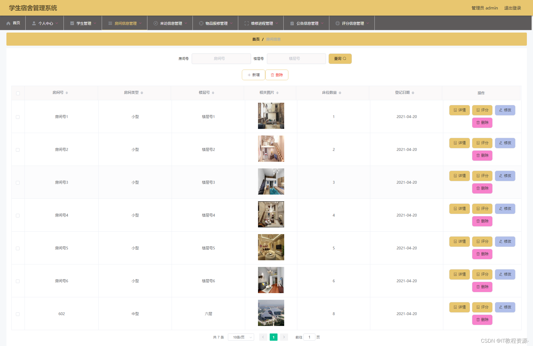Open 评分 rating for 房间号3
This screenshot has height=346, width=533.
click(482, 176)
